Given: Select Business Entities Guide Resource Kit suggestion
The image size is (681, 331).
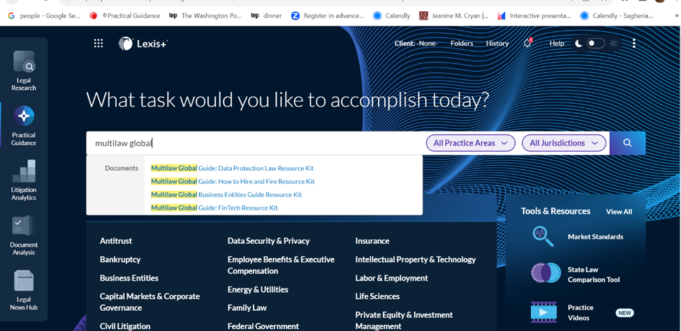Looking at the screenshot, I should point(226,194).
